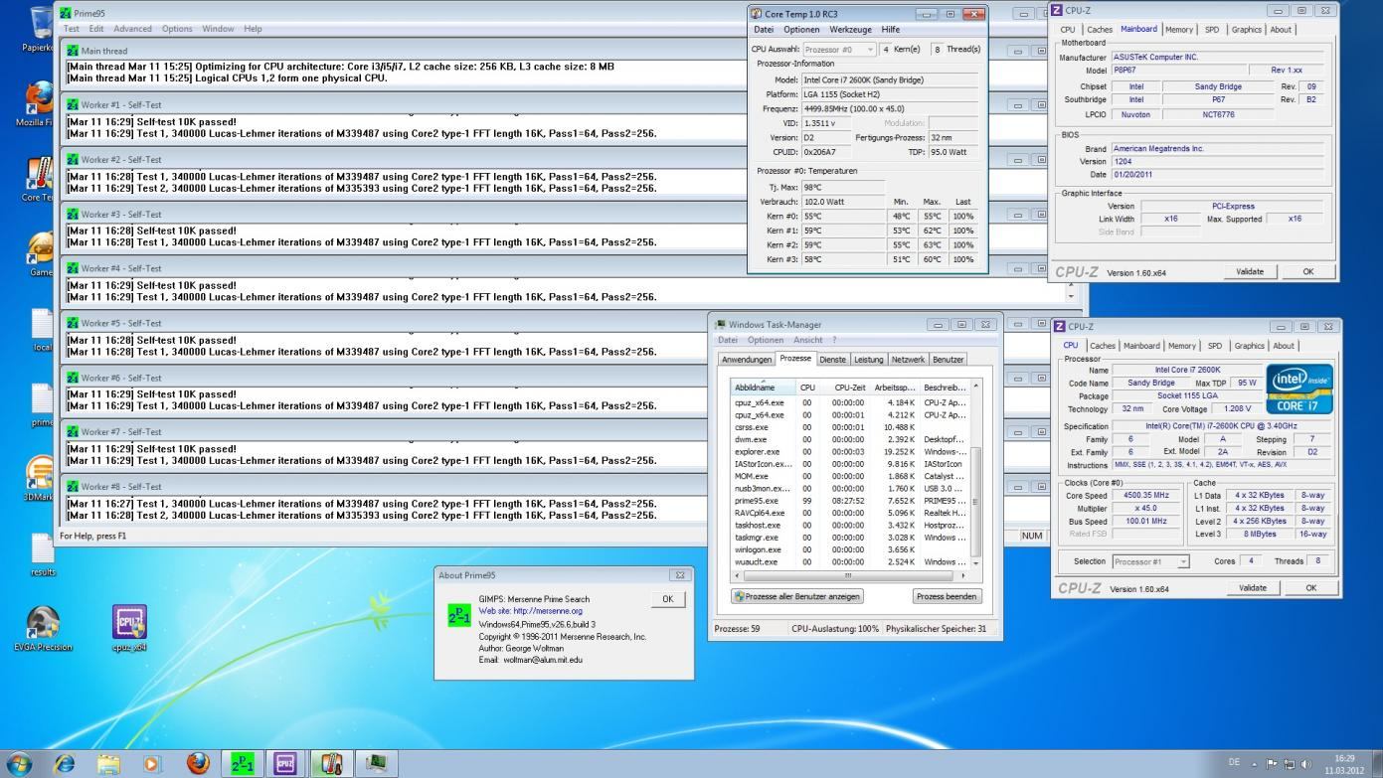Screen dimensions: 1383x778
Task: Open the EVGA Precision desktop shortcut
Action: pos(43,624)
